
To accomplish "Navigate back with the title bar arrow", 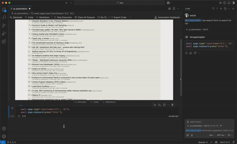I will (66, 3).
